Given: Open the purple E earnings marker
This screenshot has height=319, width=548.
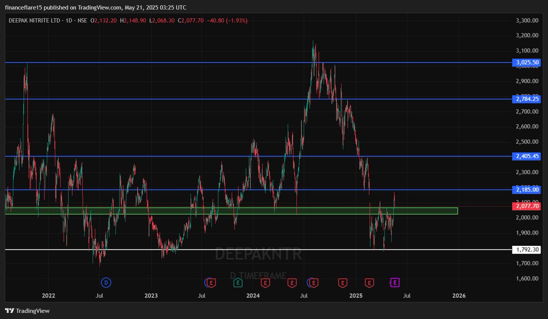Looking at the screenshot, I should (395, 282).
